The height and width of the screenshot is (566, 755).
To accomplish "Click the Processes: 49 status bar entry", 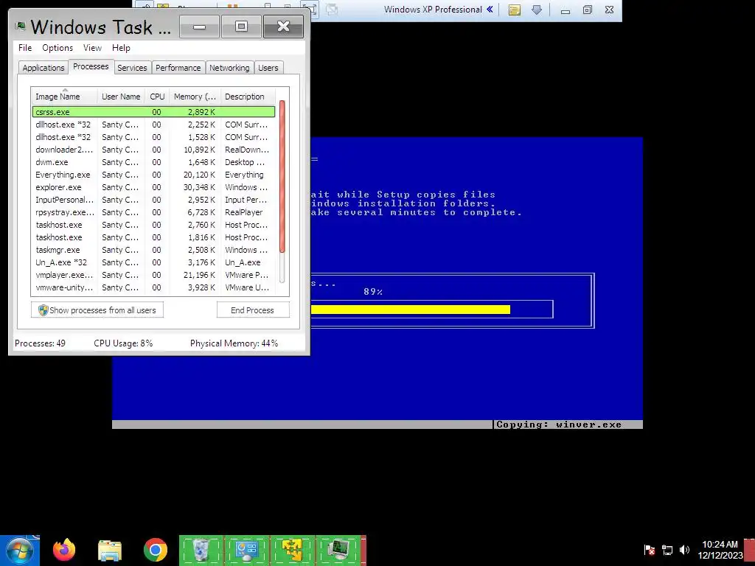I will point(40,343).
